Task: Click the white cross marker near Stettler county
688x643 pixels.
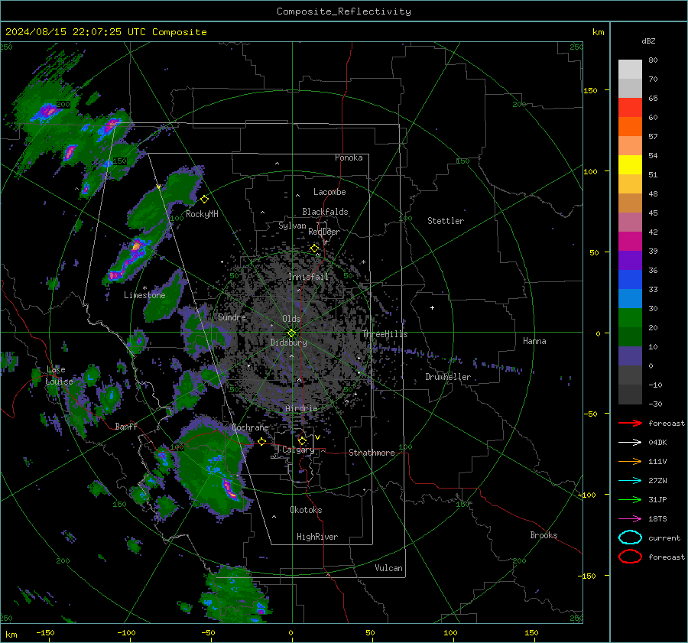Action: (432, 307)
